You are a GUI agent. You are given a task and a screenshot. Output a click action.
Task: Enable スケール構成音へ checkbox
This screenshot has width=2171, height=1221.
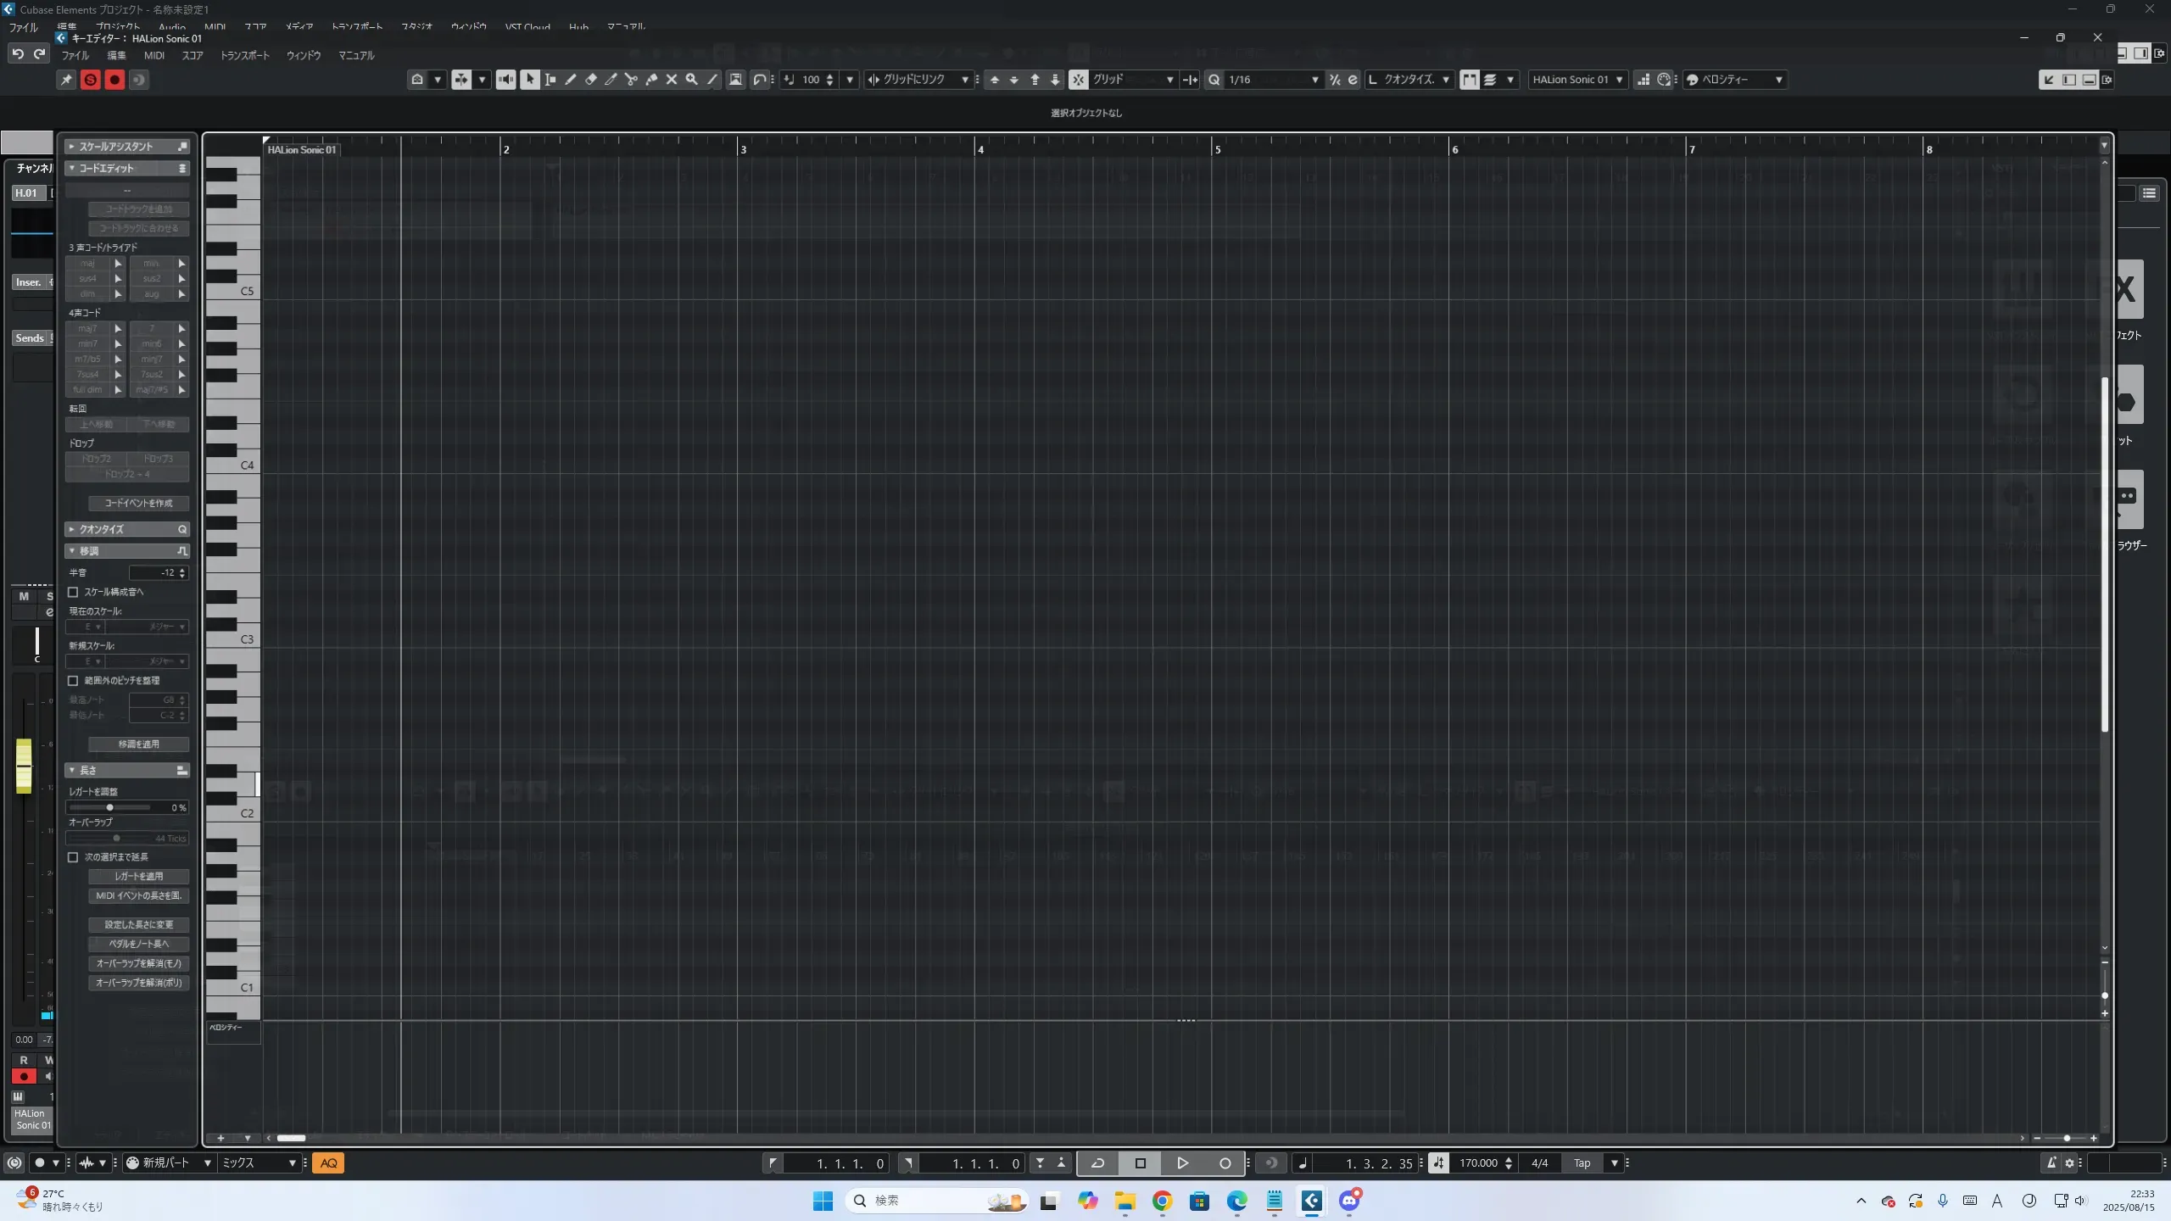73,592
